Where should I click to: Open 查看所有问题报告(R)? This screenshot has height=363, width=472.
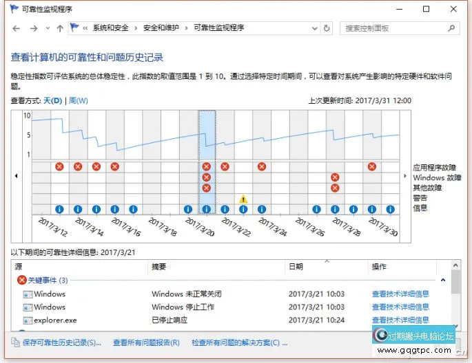coord(146,342)
